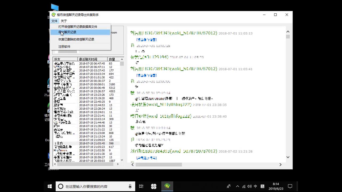The height and width of the screenshot is (192, 342).
Task: Sort by the 最近聊天时间 column header
Action: pyautogui.click(x=92, y=59)
